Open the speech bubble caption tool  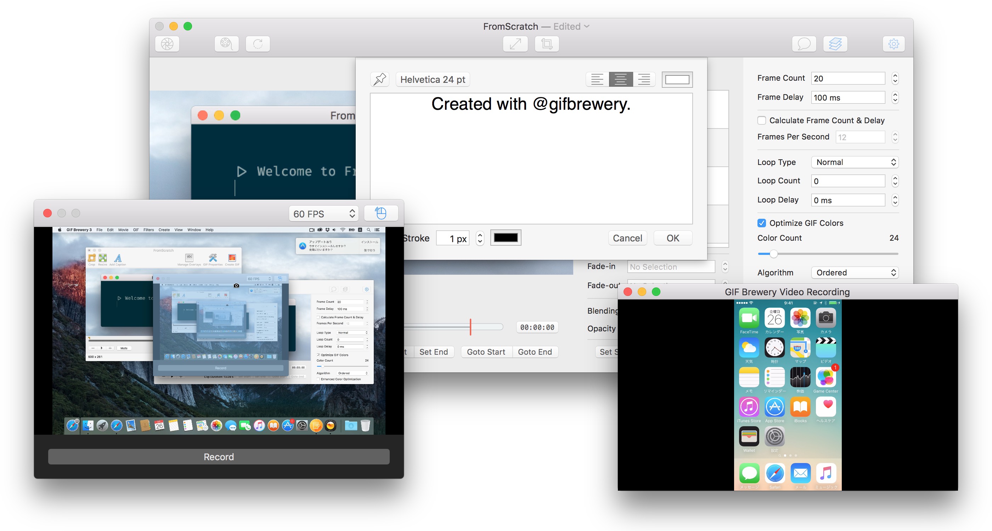point(804,44)
